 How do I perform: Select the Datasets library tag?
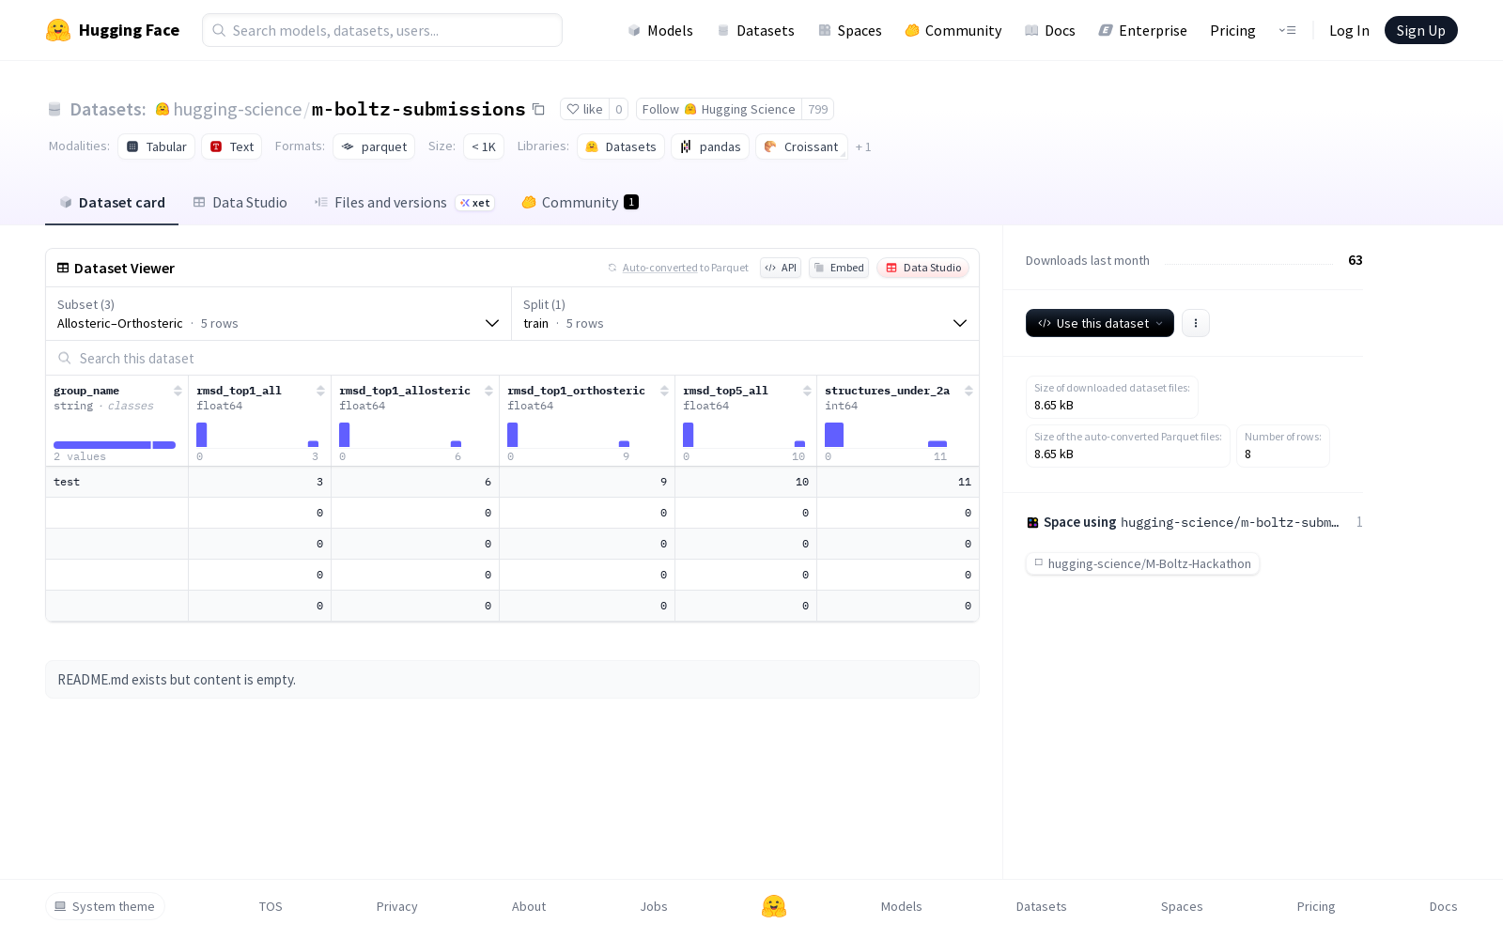pos(621,146)
